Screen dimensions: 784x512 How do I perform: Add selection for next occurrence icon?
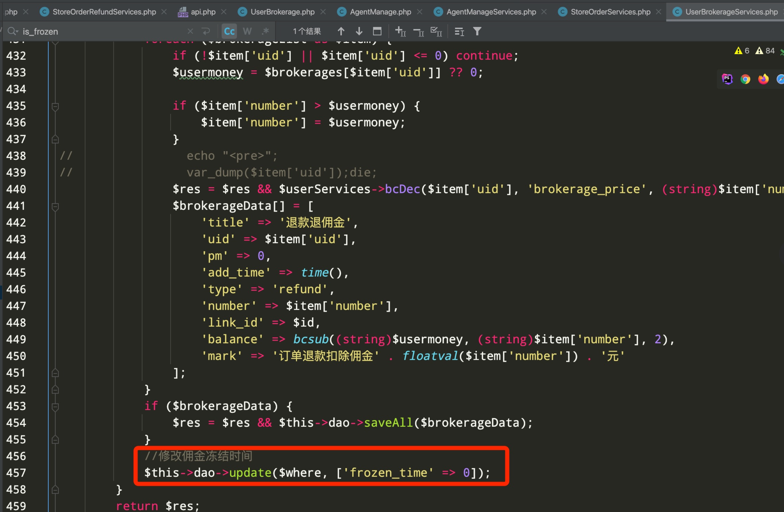(400, 31)
